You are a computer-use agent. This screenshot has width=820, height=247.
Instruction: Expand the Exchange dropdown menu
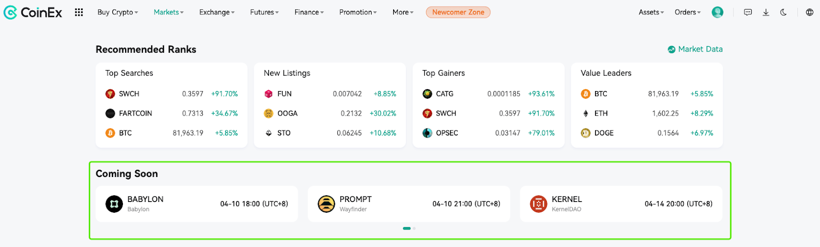217,12
